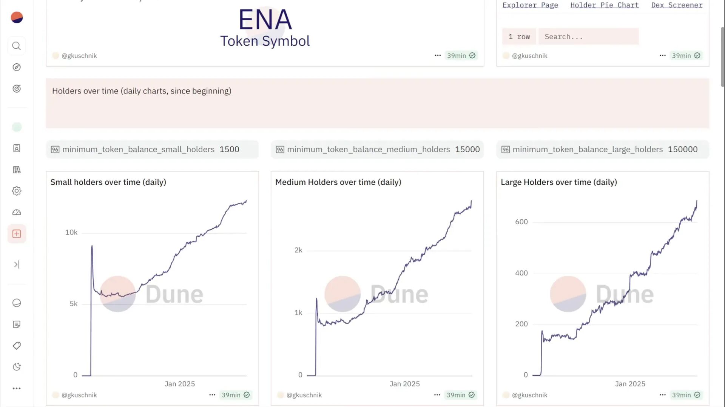Select the highlighted create (plus) icon
The height and width of the screenshot is (407, 725).
[17, 234]
